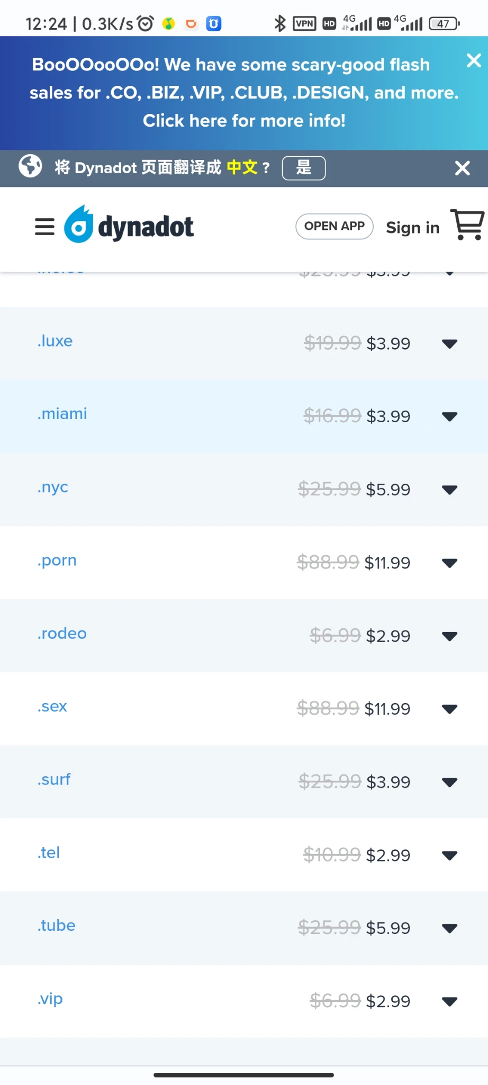Select the .vip domain link

pos(50,999)
